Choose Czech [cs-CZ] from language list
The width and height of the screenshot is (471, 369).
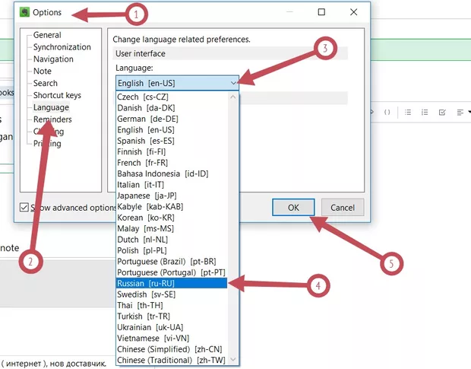[x=172, y=97]
